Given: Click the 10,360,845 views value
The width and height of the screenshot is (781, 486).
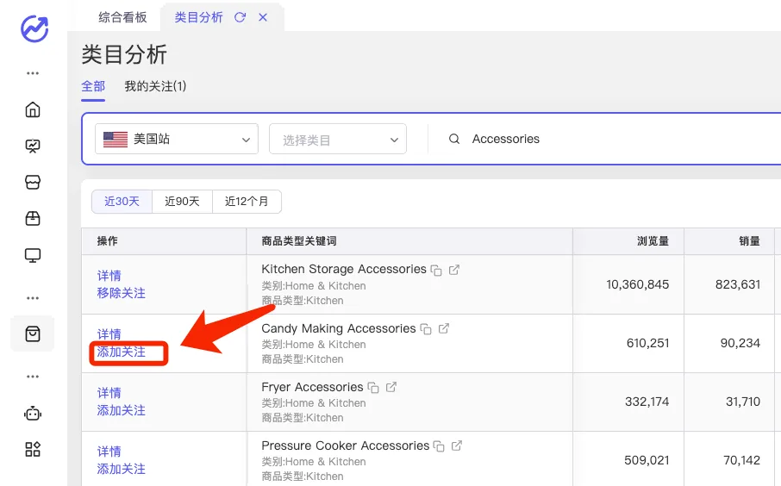Looking at the screenshot, I should point(638,284).
